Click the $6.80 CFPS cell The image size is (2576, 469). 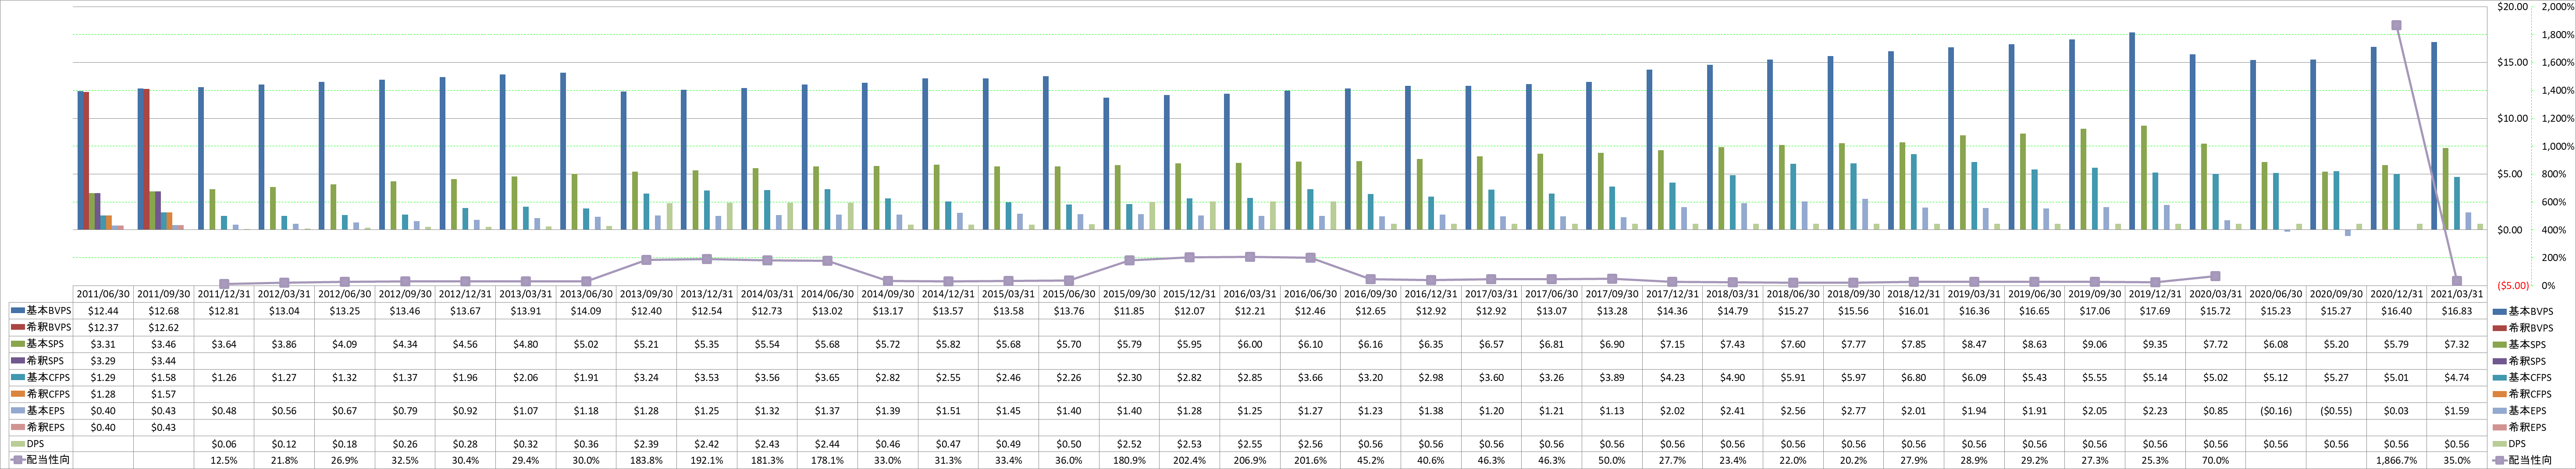[1913, 377]
